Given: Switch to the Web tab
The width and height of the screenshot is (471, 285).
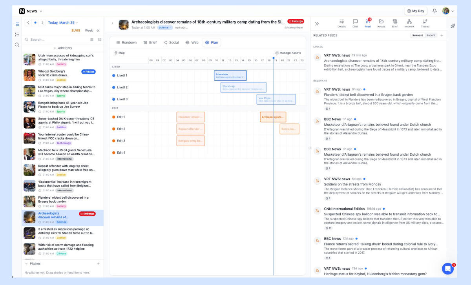Looking at the screenshot, I should point(192,42).
